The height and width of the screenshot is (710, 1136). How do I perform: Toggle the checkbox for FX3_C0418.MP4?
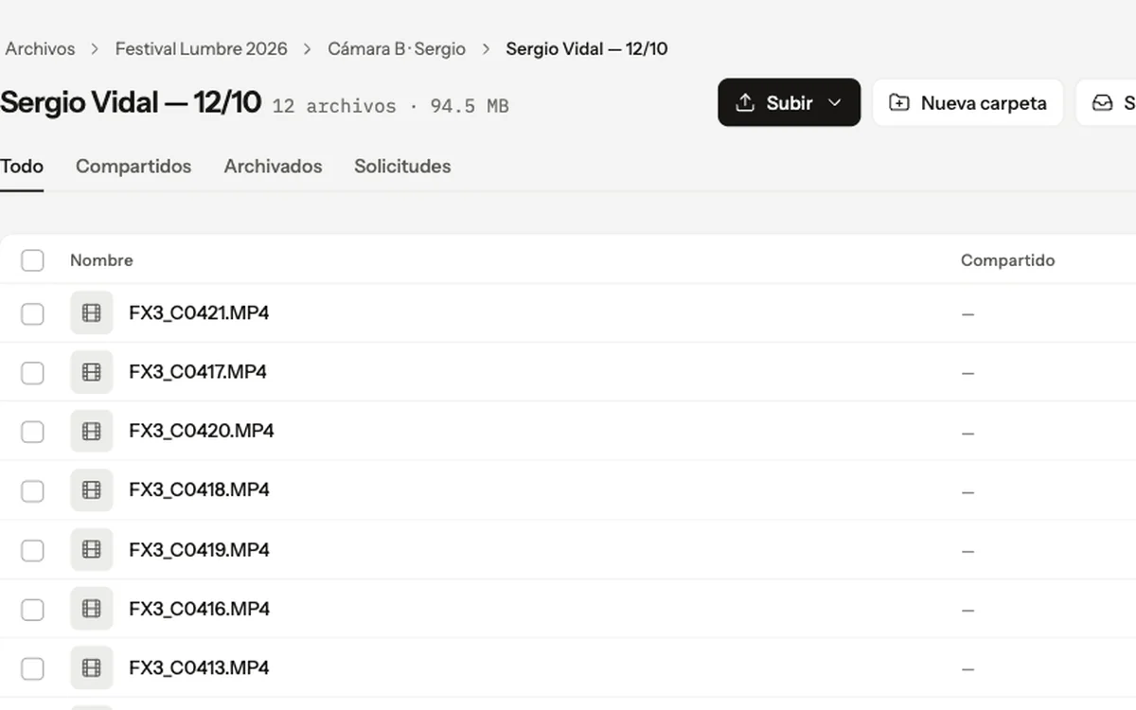[x=32, y=490]
